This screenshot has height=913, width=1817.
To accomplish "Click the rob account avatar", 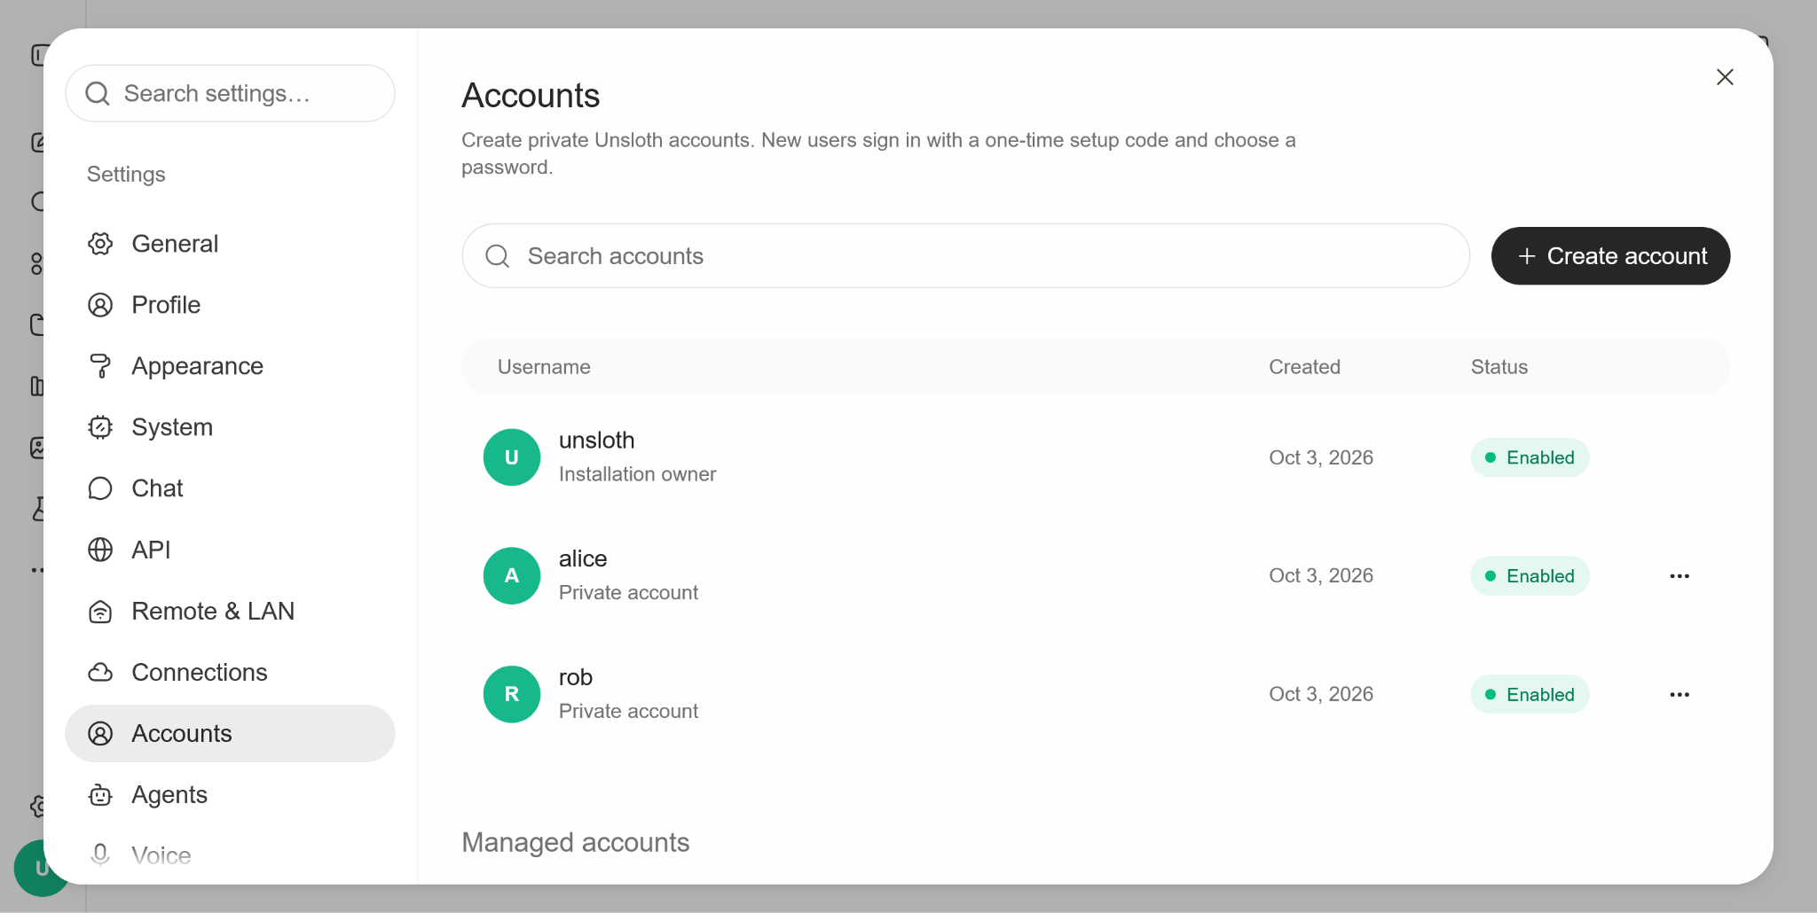I will tap(512, 694).
